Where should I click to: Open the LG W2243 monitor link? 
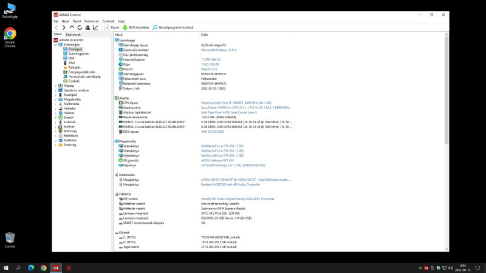[233, 165]
